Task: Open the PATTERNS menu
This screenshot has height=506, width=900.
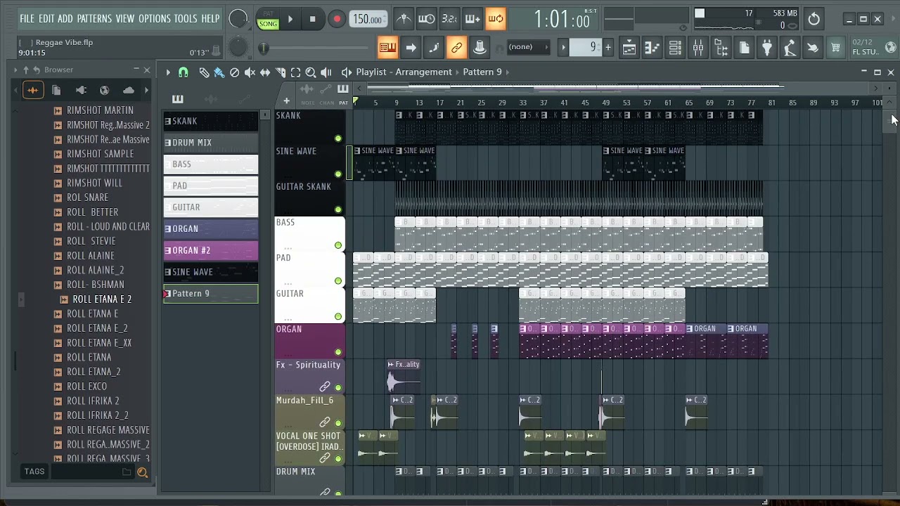Action: click(x=94, y=18)
